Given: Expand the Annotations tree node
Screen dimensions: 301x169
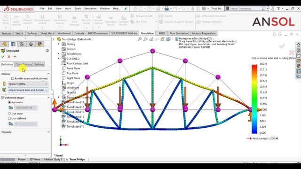Looking at the screenshot, I should click(58, 54).
